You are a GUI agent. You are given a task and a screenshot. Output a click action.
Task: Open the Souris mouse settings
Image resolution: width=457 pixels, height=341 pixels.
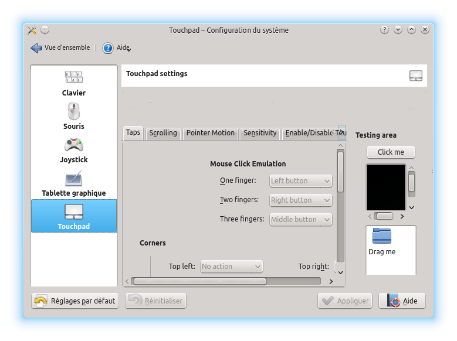click(74, 116)
